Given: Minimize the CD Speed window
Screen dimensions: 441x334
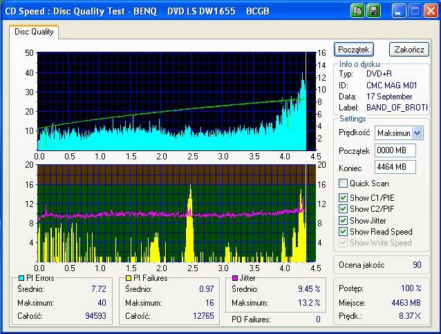Looking at the screenshot, I should pyautogui.click(x=399, y=11).
